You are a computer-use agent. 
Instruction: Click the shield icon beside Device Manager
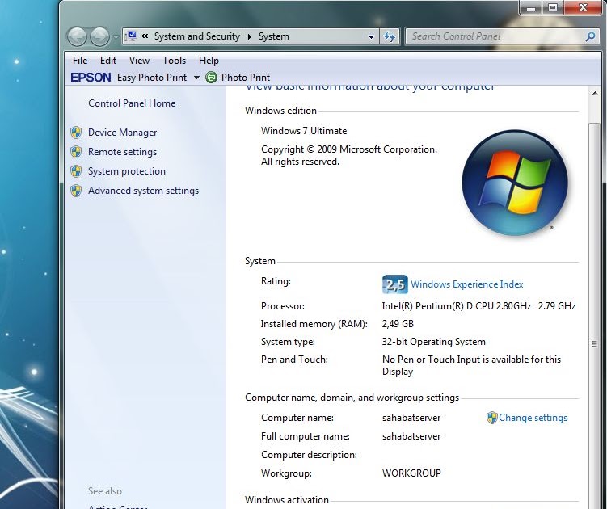76,133
